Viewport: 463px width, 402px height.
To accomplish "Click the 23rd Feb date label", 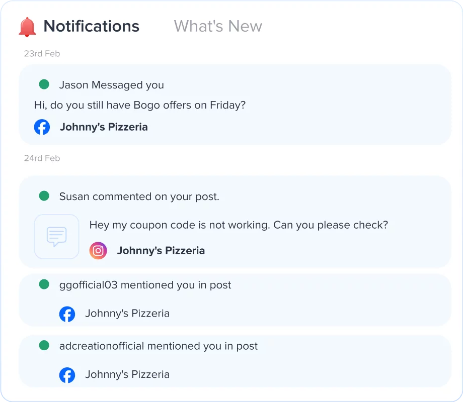I will click(41, 53).
